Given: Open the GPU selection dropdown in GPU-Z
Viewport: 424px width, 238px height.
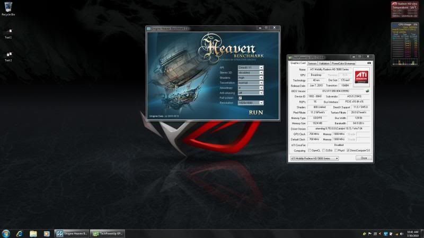Looking at the screenshot, I should point(314,158).
